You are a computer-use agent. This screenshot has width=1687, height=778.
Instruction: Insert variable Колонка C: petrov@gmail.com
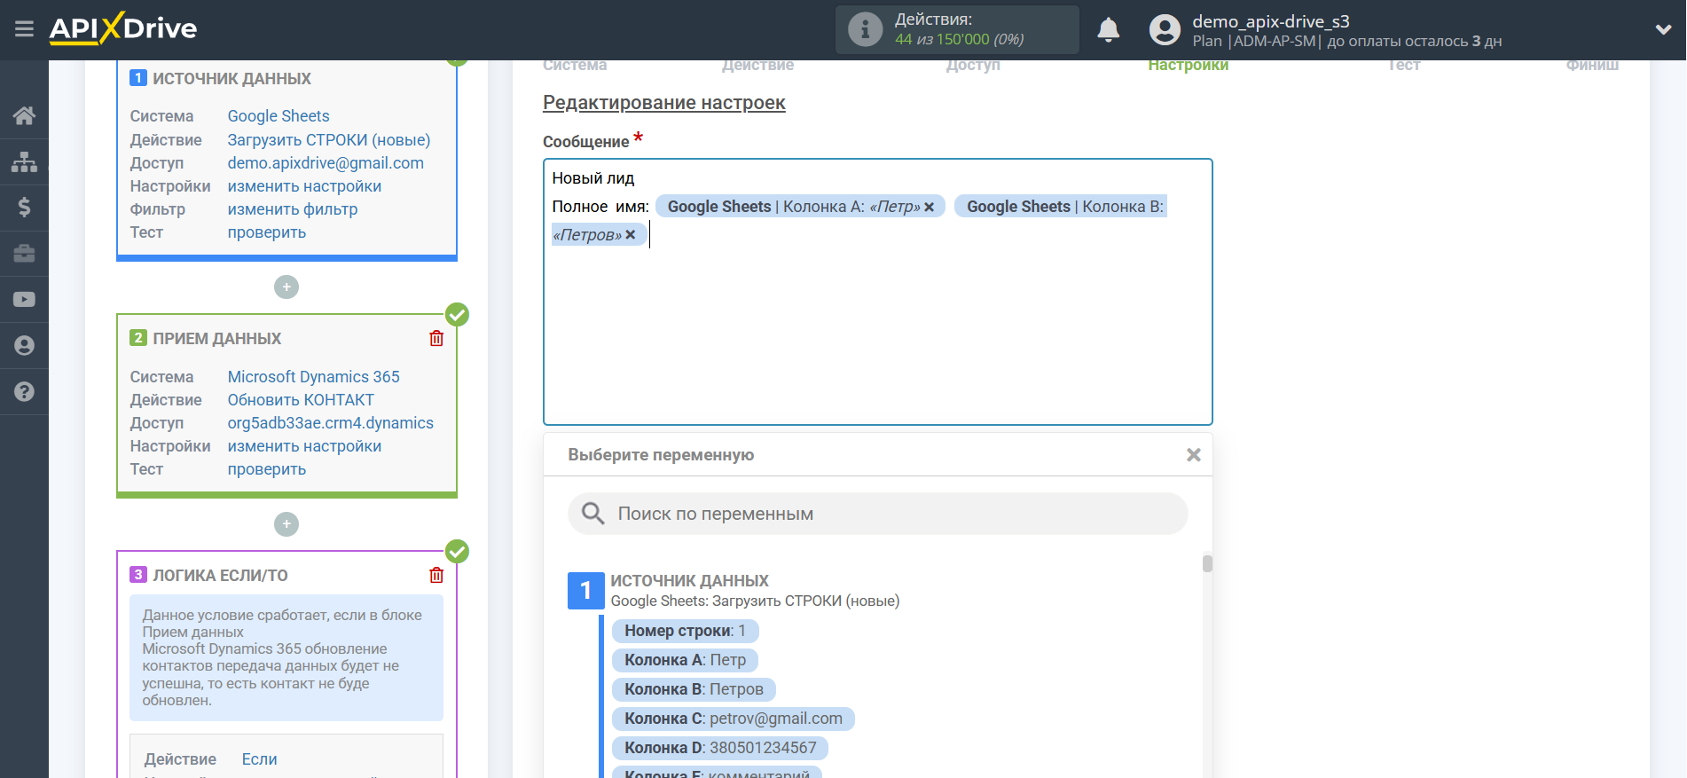(x=733, y=719)
